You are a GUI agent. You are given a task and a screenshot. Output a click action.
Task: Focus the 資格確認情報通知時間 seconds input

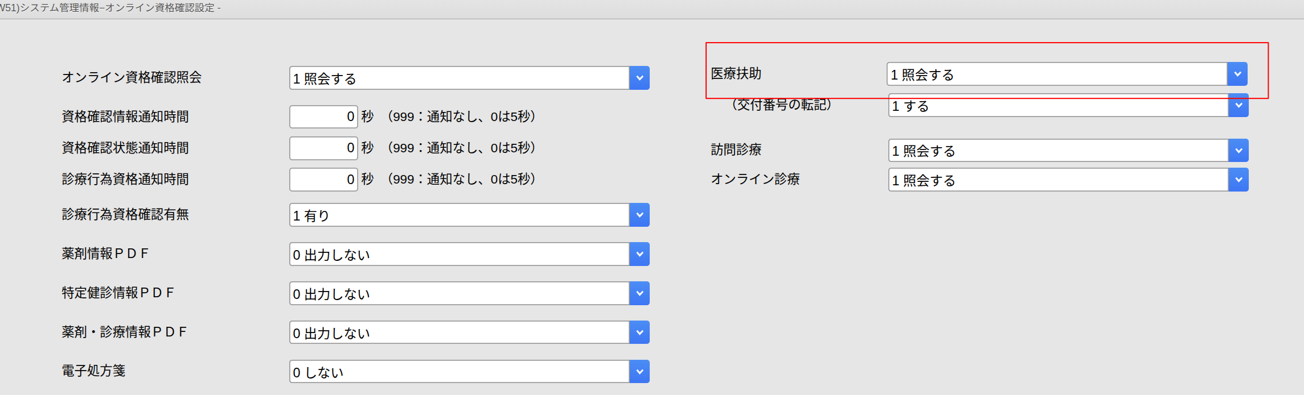pos(323,117)
